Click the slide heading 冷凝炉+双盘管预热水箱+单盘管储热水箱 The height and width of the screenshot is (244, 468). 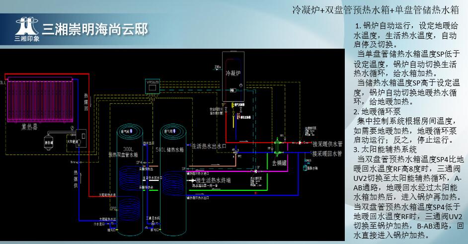(376, 10)
